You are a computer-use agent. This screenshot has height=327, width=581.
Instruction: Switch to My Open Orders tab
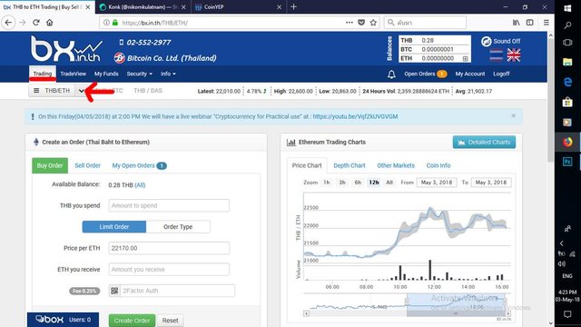139,165
